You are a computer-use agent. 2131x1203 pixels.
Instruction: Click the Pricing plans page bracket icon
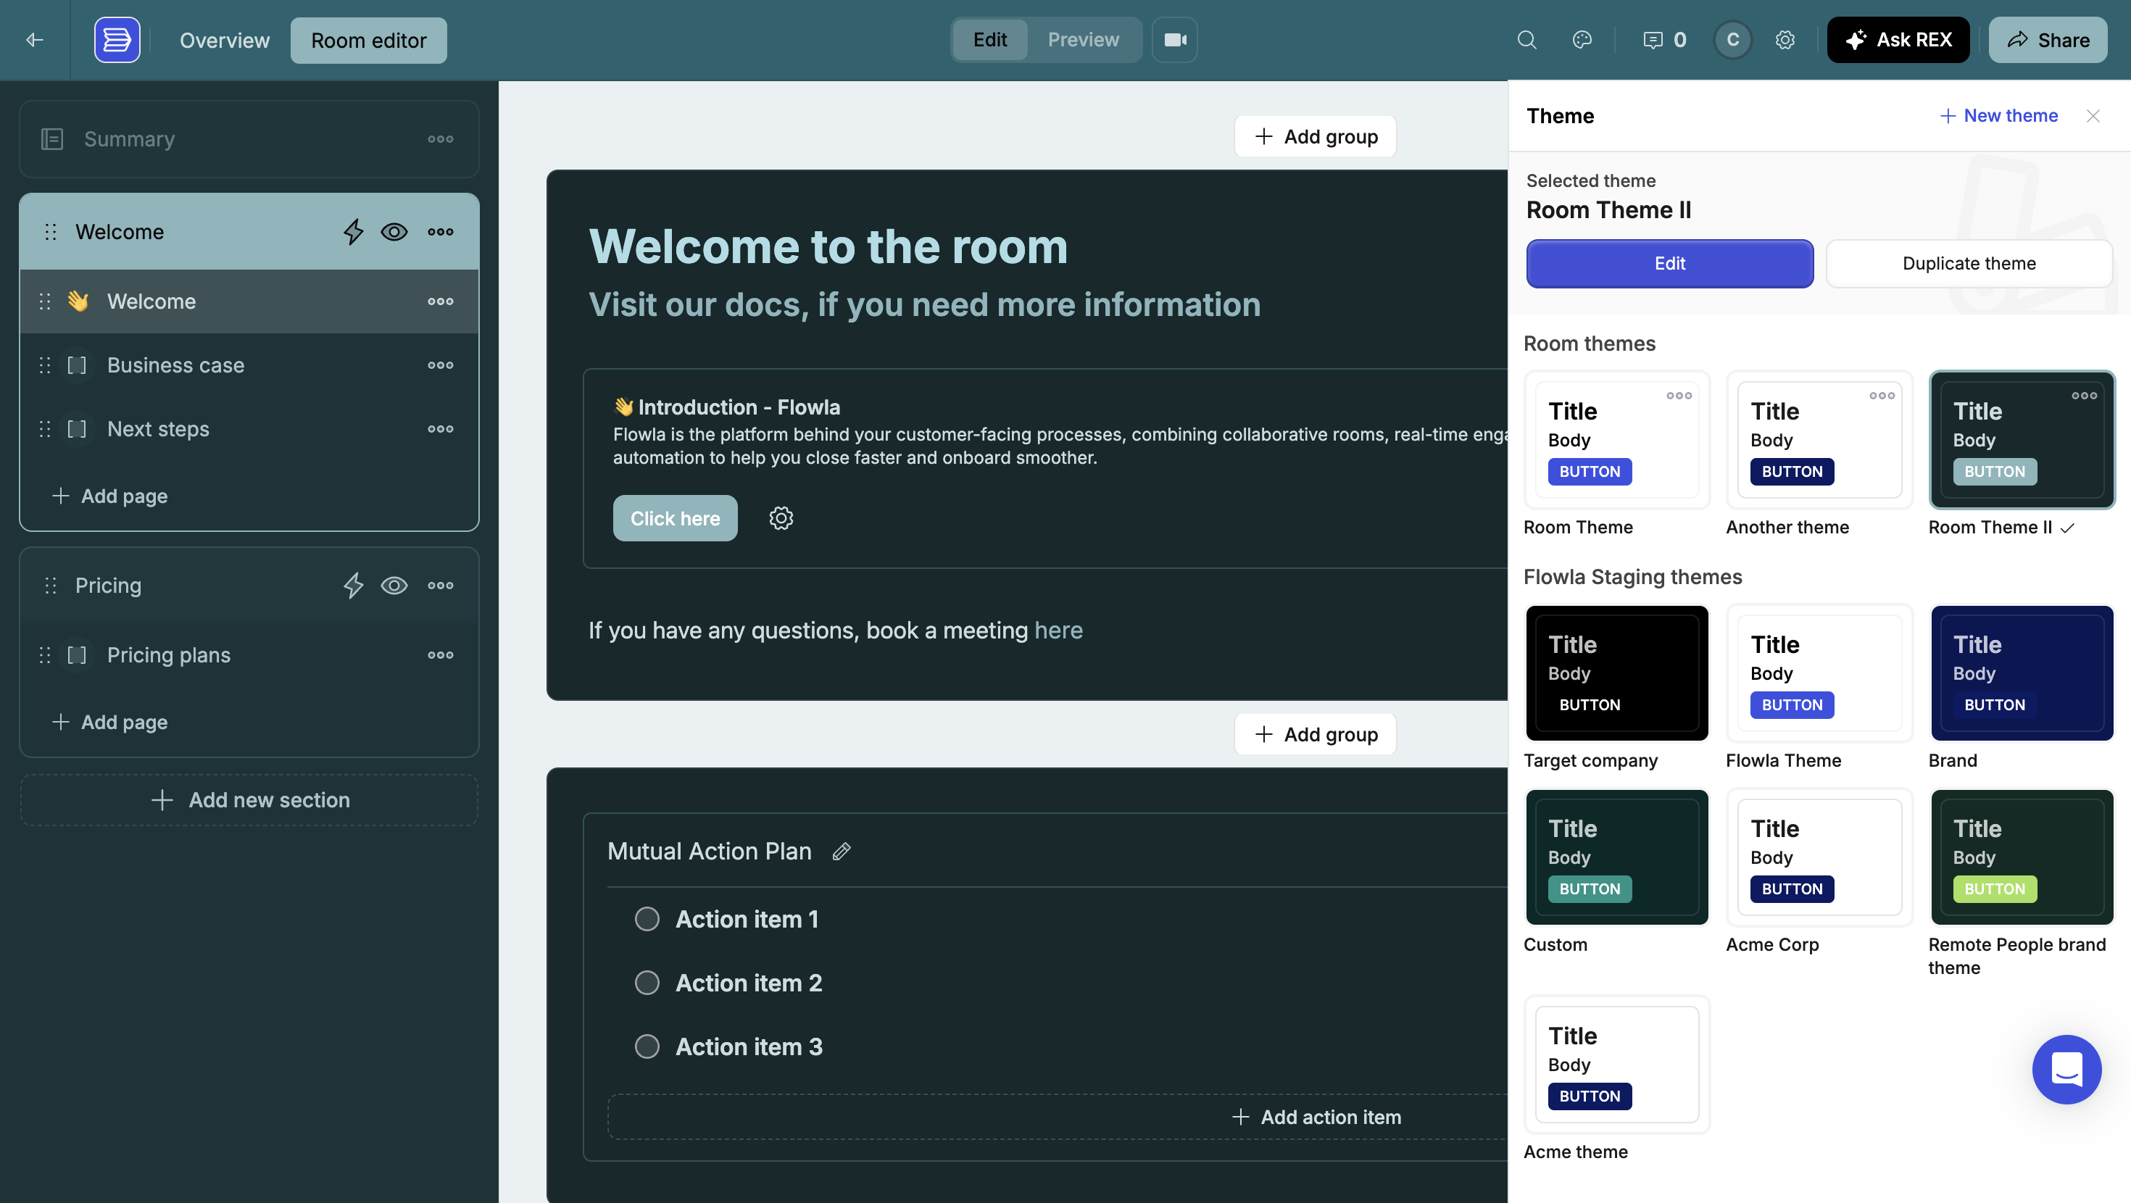tap(76, 655)
